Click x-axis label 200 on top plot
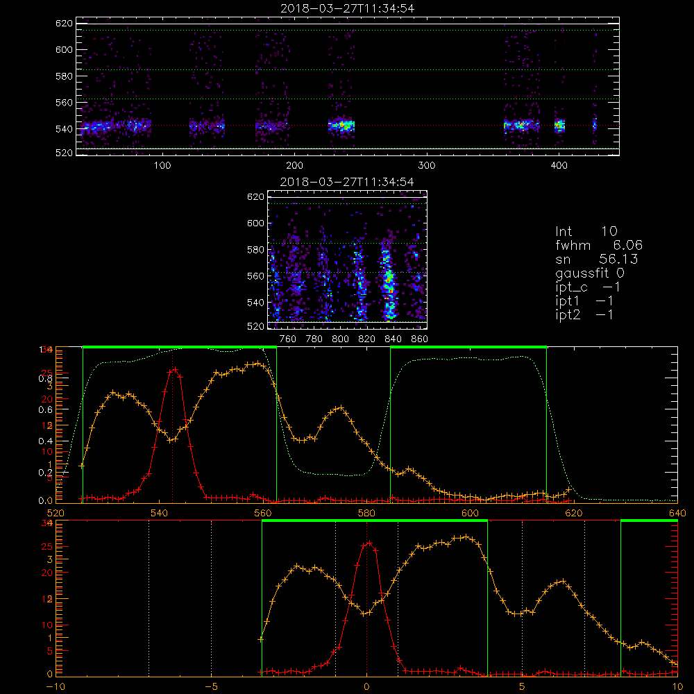This screenshot has width=694, height=694. pos(295,166)
